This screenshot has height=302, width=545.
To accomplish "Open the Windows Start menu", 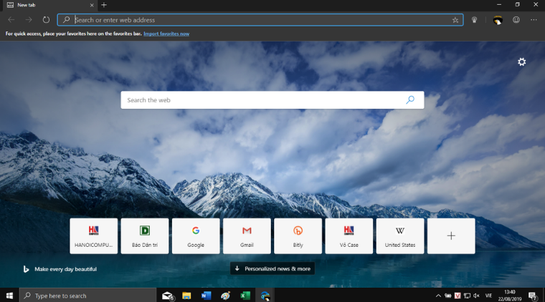I will [9, 296].
